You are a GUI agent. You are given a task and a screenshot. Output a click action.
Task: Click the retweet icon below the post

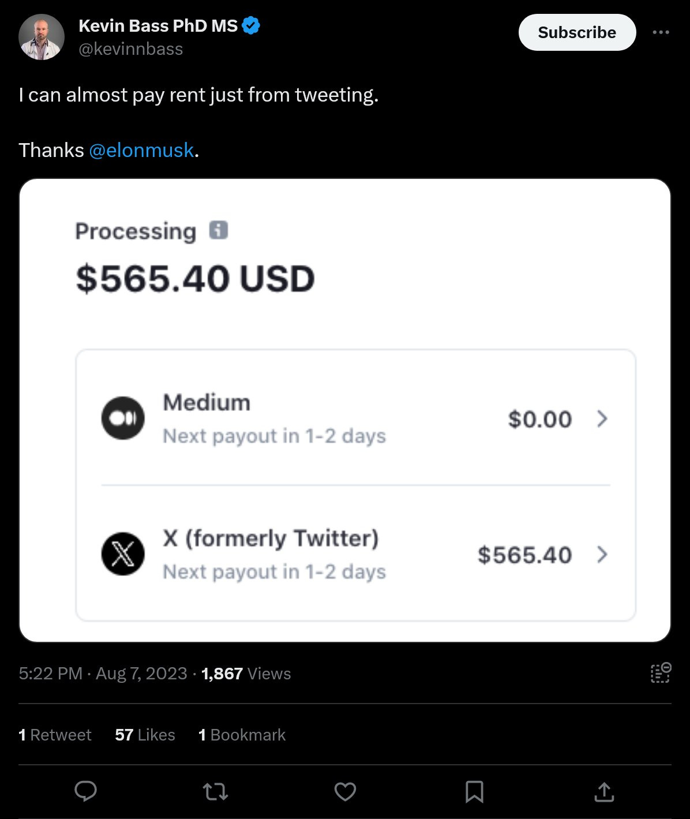(215, 791)
